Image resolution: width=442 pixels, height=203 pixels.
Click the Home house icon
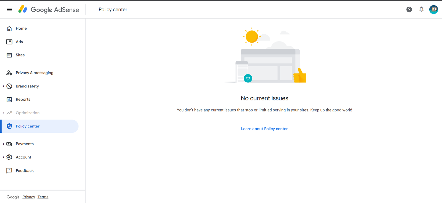[9, 28]
